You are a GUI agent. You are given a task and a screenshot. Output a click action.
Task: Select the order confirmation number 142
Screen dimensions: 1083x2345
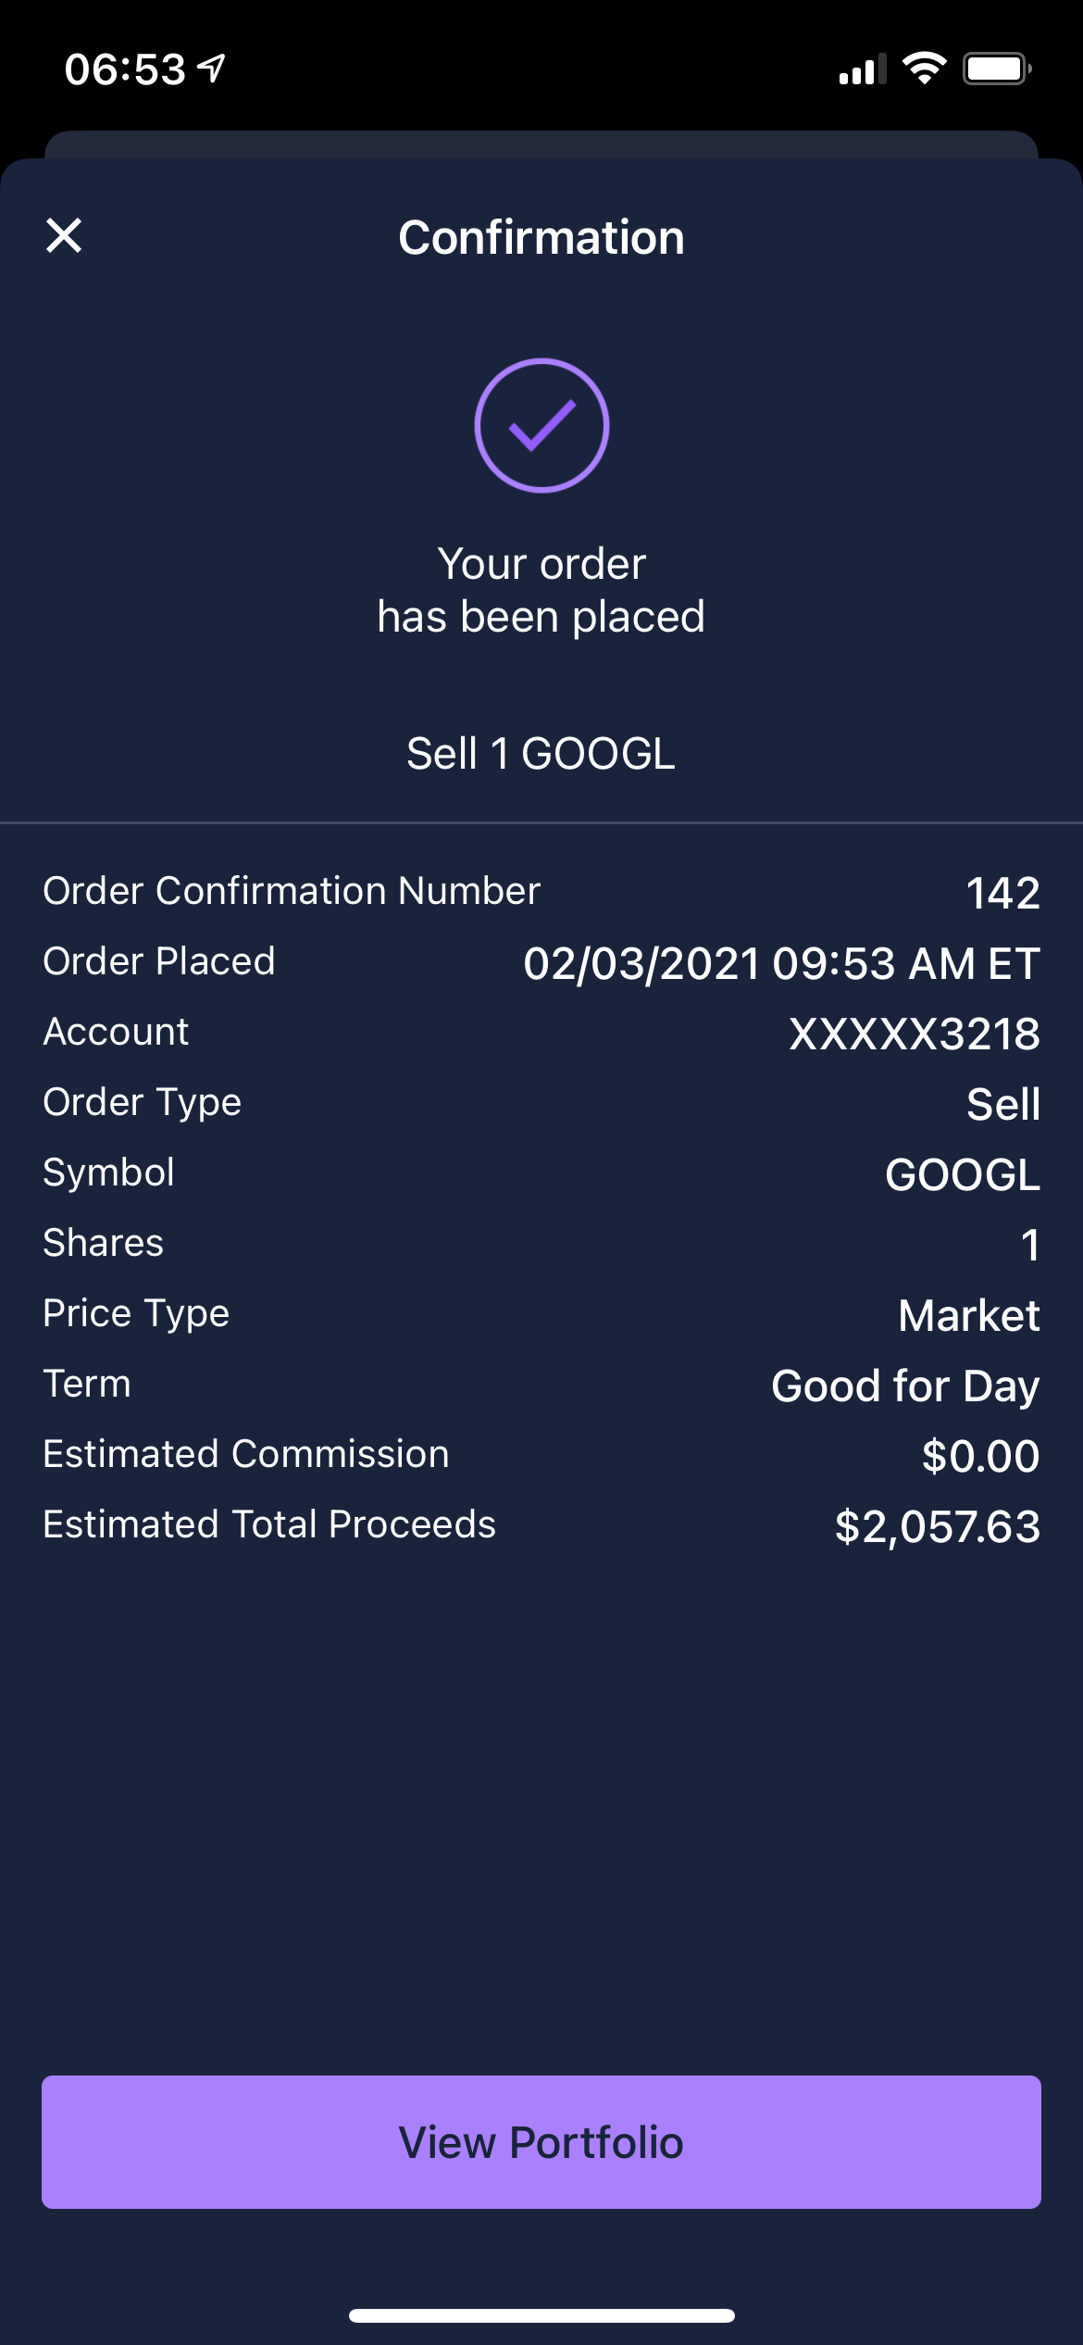(1002, 893)
